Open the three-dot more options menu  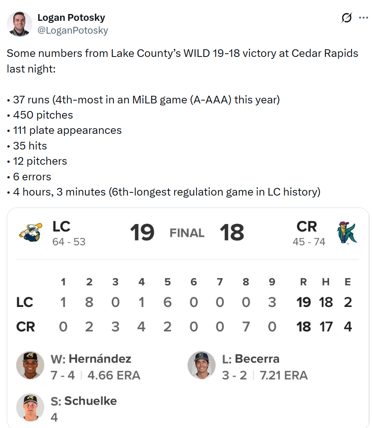point(363,18)
